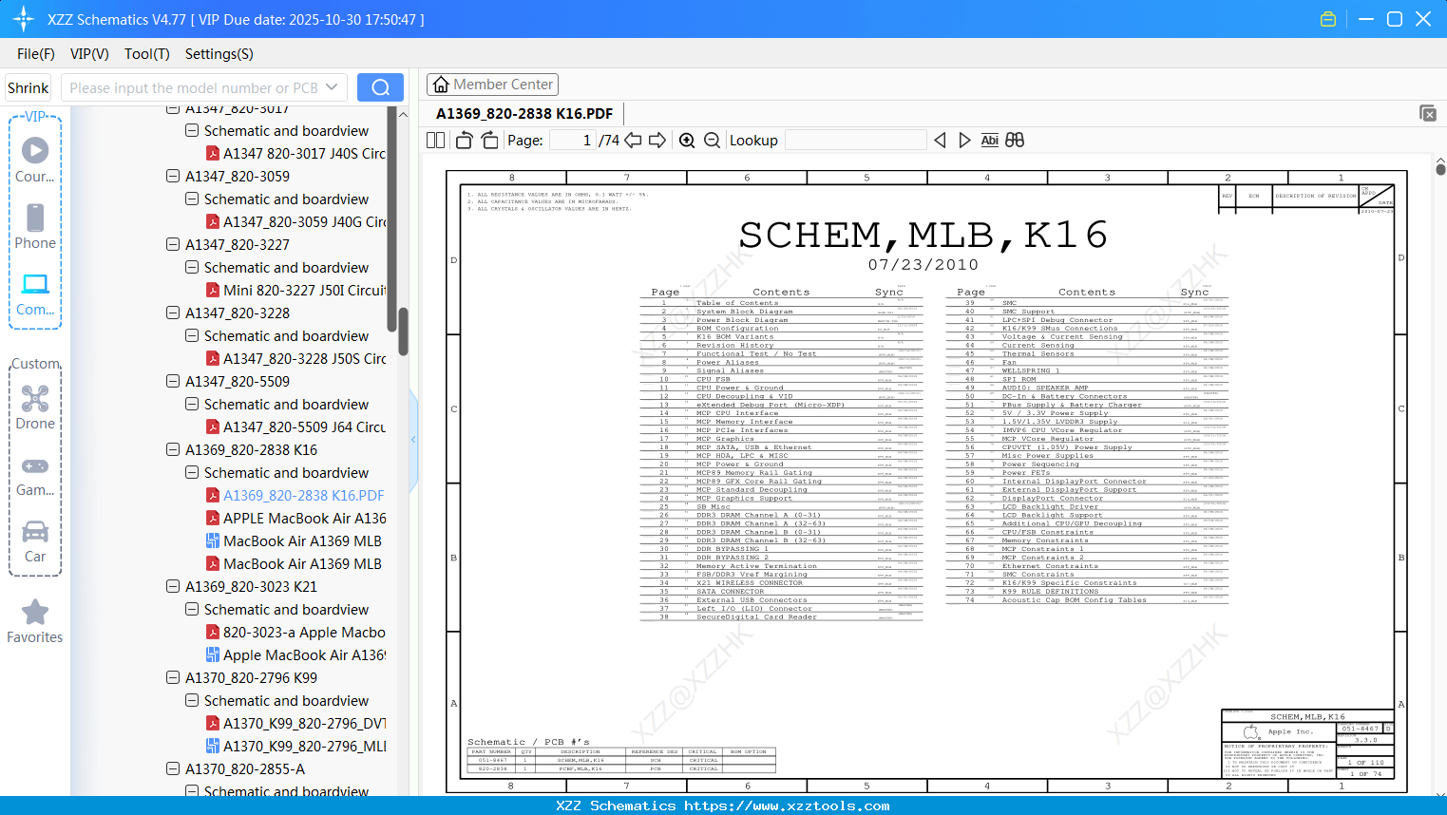Click the PDF icon of Mini 820-3227 J50I
Screen dimensions: 1447x815
pos(213,290)
